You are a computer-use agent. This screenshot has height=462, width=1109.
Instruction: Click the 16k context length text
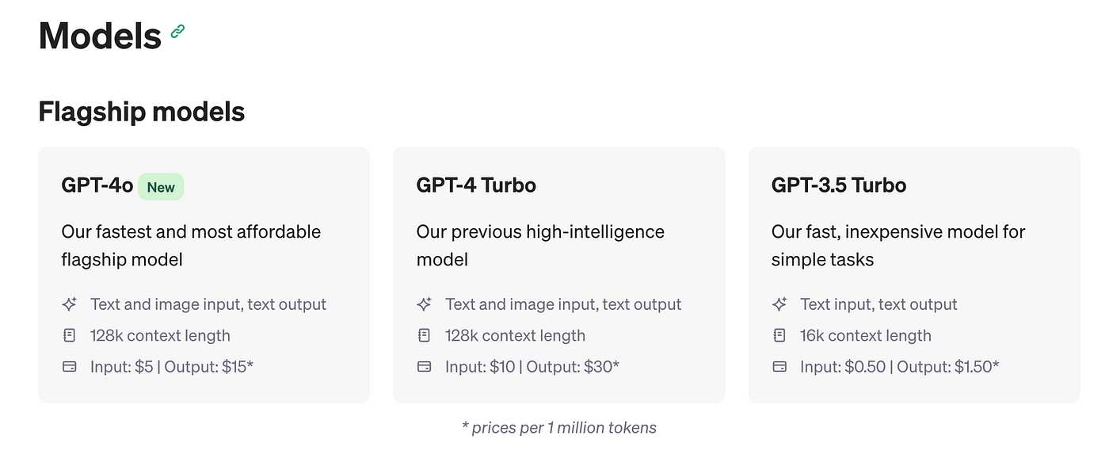pos(866,336)
